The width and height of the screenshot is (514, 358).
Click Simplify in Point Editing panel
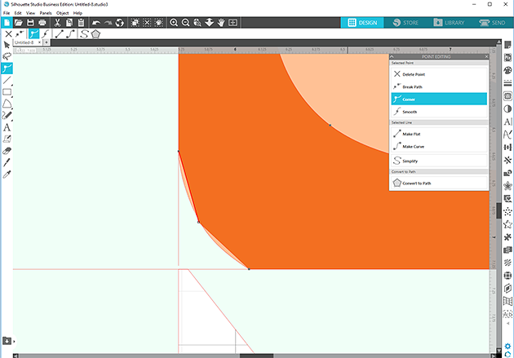click(x=439, y=161)
